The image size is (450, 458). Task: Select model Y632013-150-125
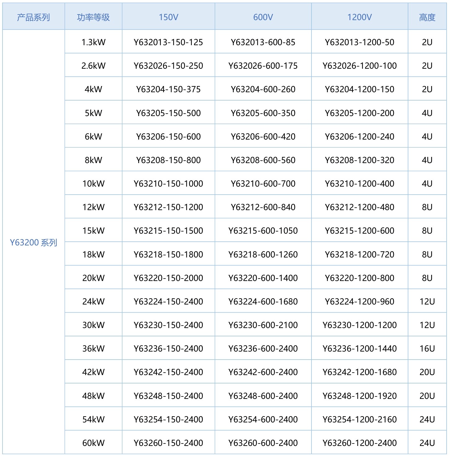point(168,42)
